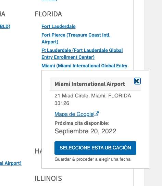This screenshot has height=186, width=162.
Task: Open Ft Lauderdale Global Entry Enrollment Center link
Action: coord(82,54)
